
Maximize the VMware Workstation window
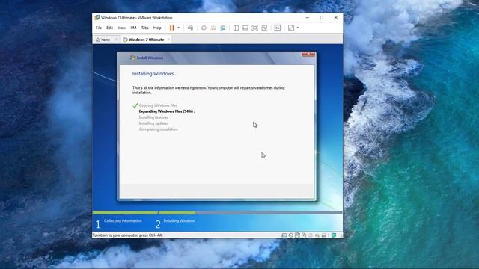(x=321, y=18)
